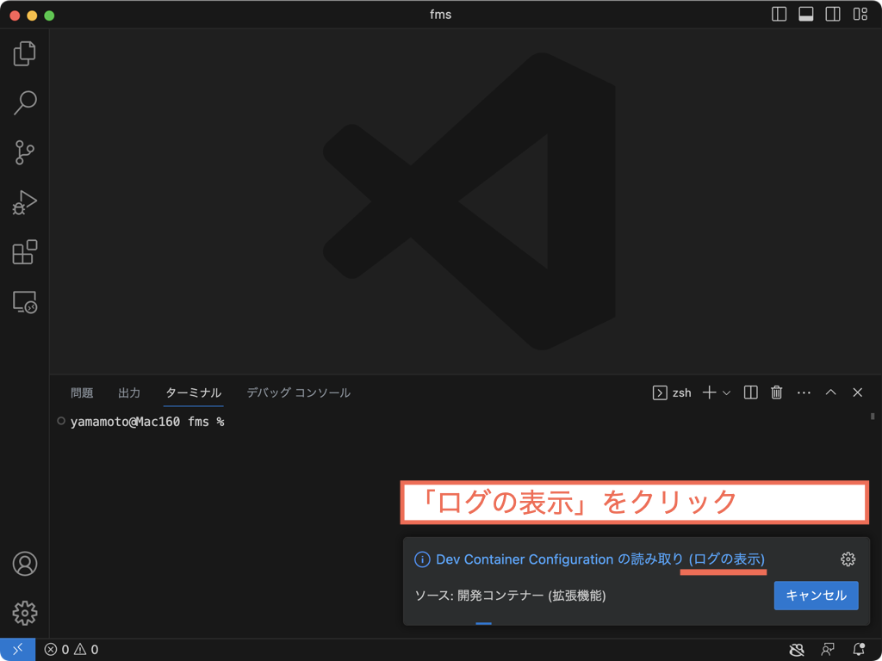Click the terminal scrollbar thumb
This screenshot has height=661, width=882.
(x=873, y=417)
